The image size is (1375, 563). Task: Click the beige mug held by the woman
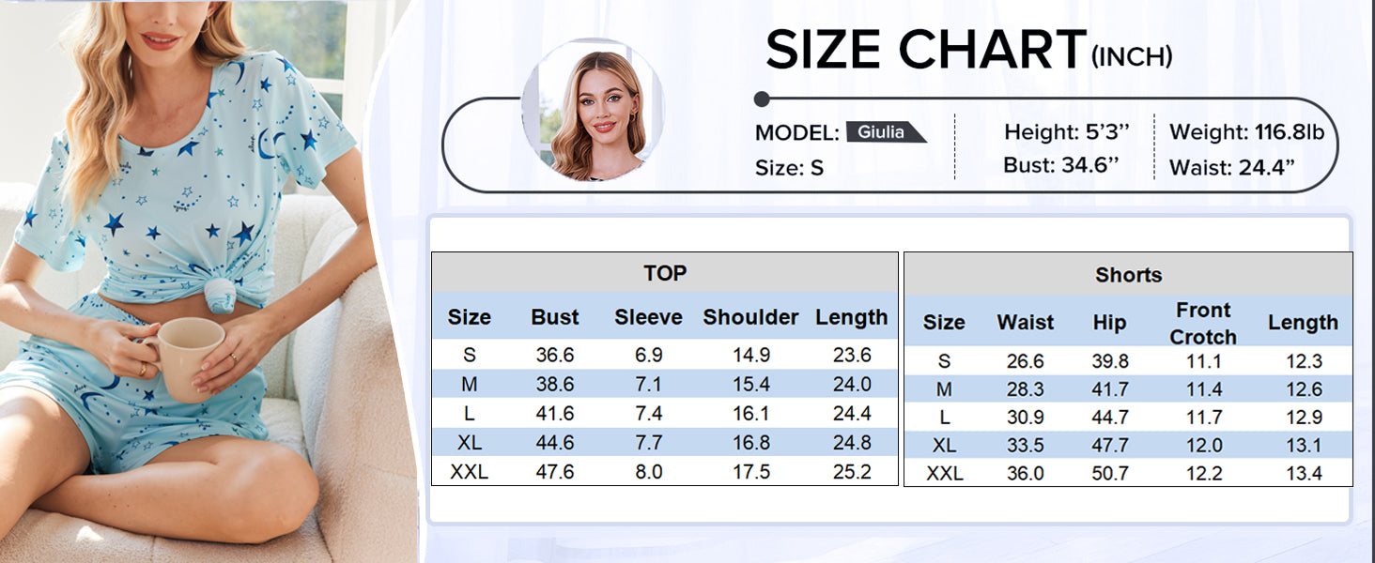[x=189, y=355]
